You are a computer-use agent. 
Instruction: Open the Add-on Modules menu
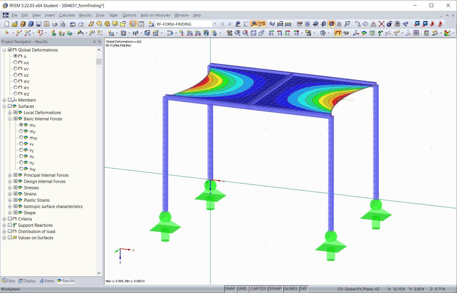click(x=155, y=15)
